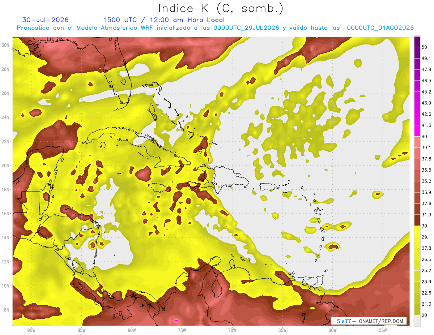Click the "40" color scale value
The width and height of the screenshot is (434, 335).
[425, 136]
